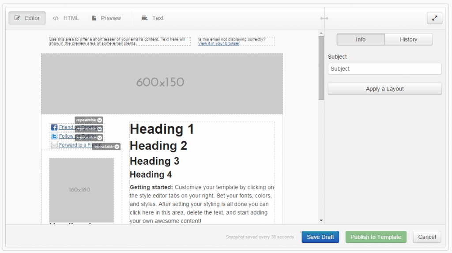Click the Cancel button
Screen dimensions: 452x253
[427, 237]
